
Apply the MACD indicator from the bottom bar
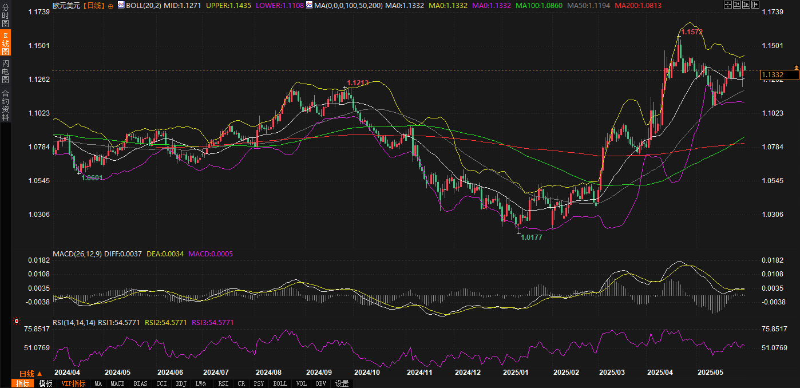tap(117, 383)
